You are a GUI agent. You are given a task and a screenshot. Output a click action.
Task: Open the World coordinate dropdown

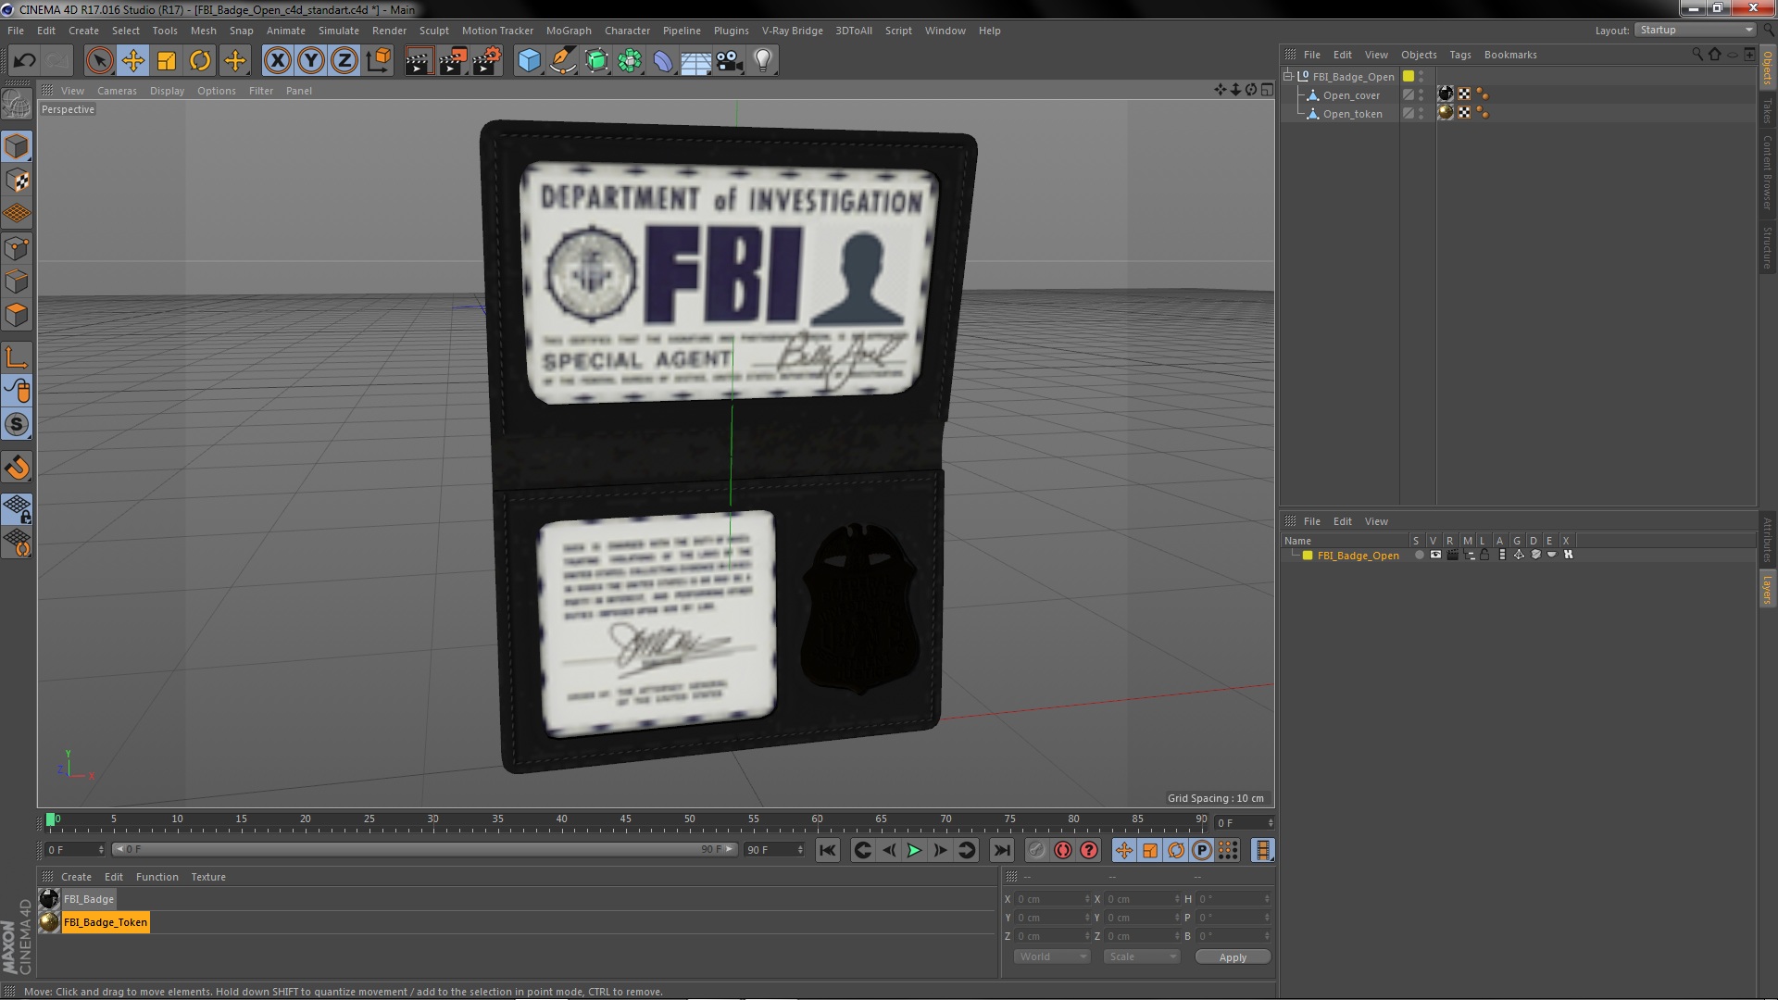[x=1052, y=957]
